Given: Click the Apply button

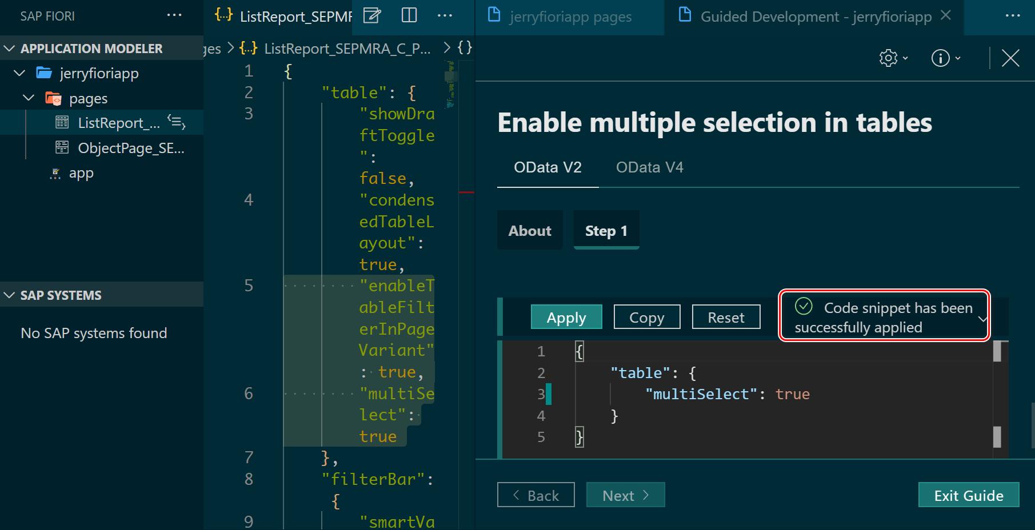Looking at the screenshot, I should pyautogui.click(x=566, y=317).
